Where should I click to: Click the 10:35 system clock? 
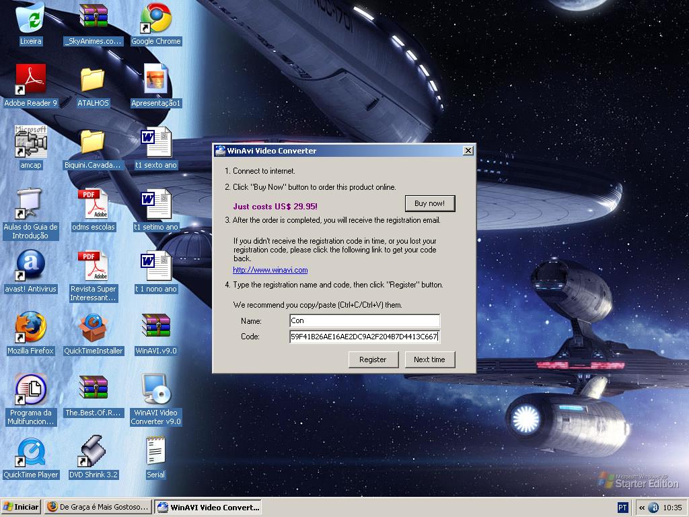tap(672, 508)
